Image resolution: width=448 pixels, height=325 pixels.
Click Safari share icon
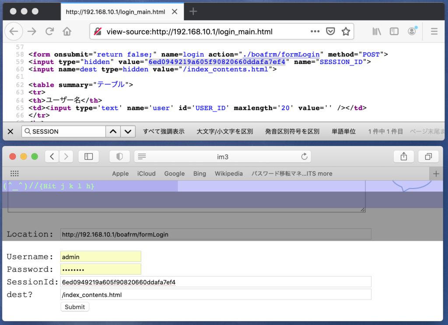(403, 157)
